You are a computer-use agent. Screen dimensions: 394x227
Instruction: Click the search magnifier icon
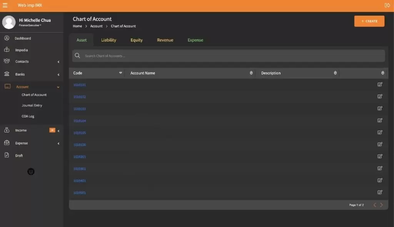(77, 56)
